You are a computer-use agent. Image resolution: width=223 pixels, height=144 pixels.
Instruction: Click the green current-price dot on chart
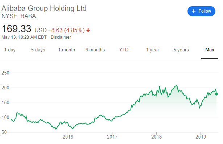[x=216, y=94]
